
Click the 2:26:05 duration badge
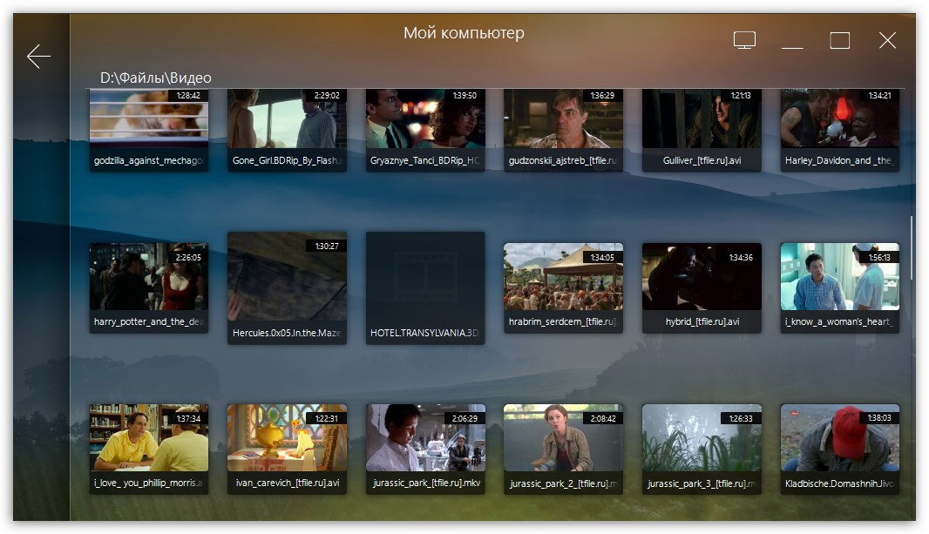(188, 258)
